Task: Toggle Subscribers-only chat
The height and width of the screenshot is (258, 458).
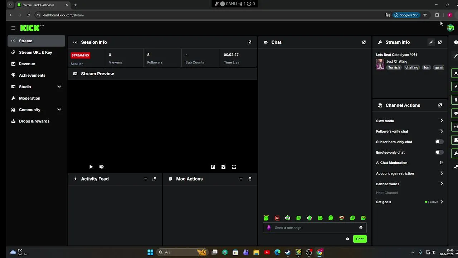Action: 439,142
